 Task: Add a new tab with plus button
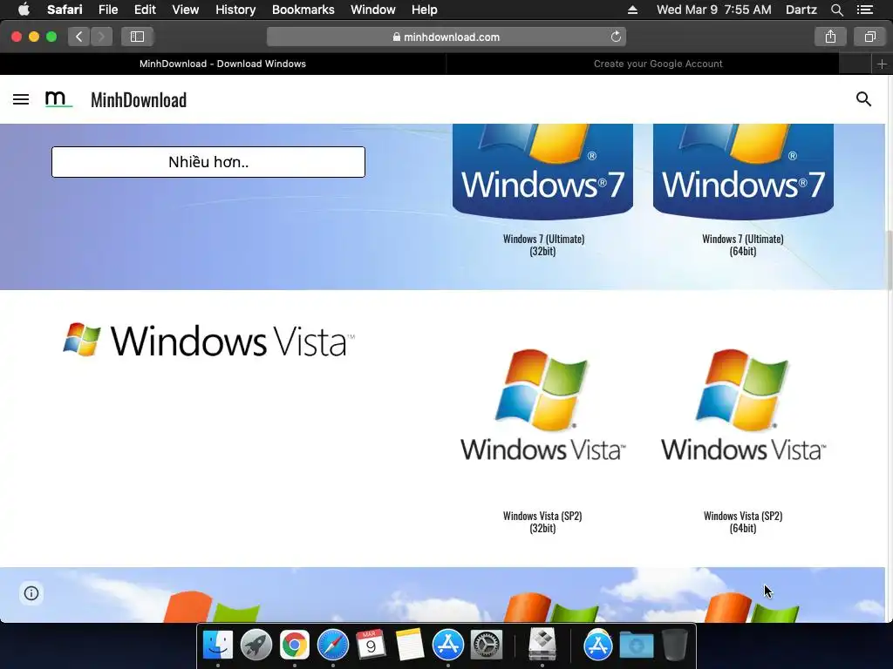882,64
